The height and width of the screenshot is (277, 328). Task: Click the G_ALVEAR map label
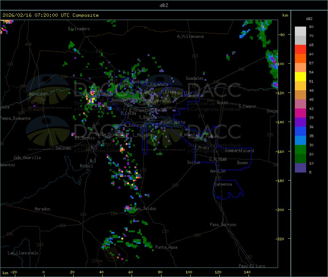[218, 159]
